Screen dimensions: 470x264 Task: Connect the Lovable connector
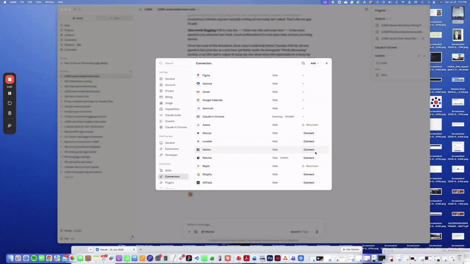309,141
